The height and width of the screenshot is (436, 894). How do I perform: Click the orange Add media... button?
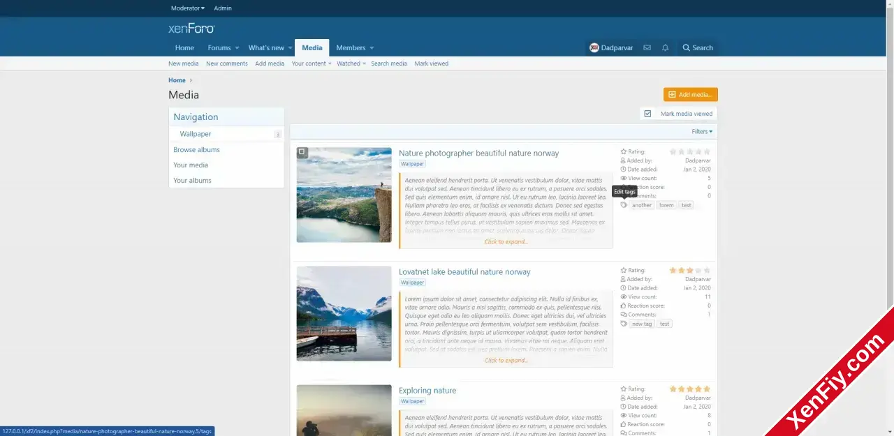tap(691, 95)
